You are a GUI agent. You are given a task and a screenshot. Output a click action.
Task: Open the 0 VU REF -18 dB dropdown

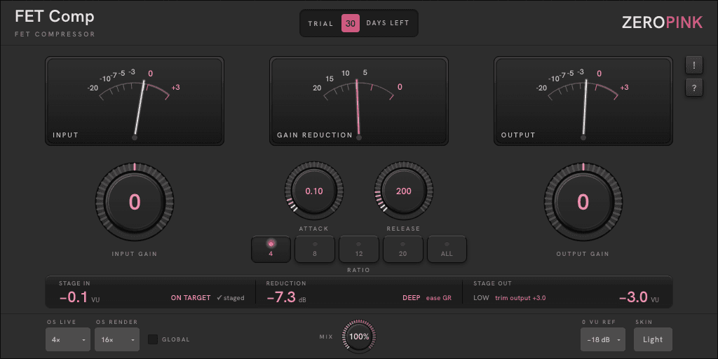(602, 340)
